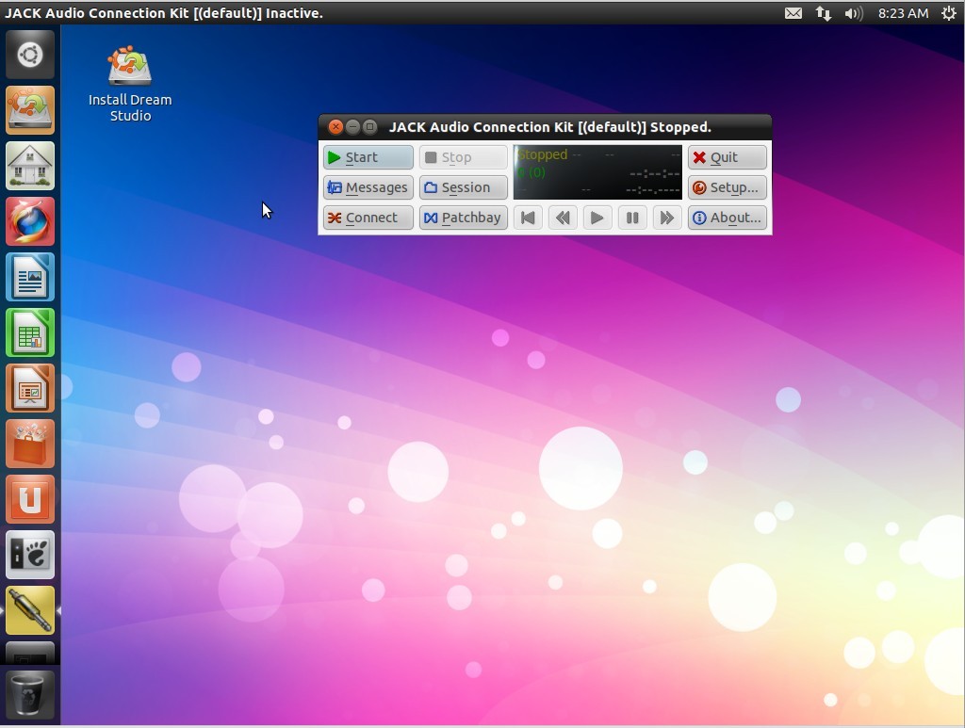The width and height of the screenshot is (965, 728).
Task: Click the transport fast-forward button
Action: [666, 218]
